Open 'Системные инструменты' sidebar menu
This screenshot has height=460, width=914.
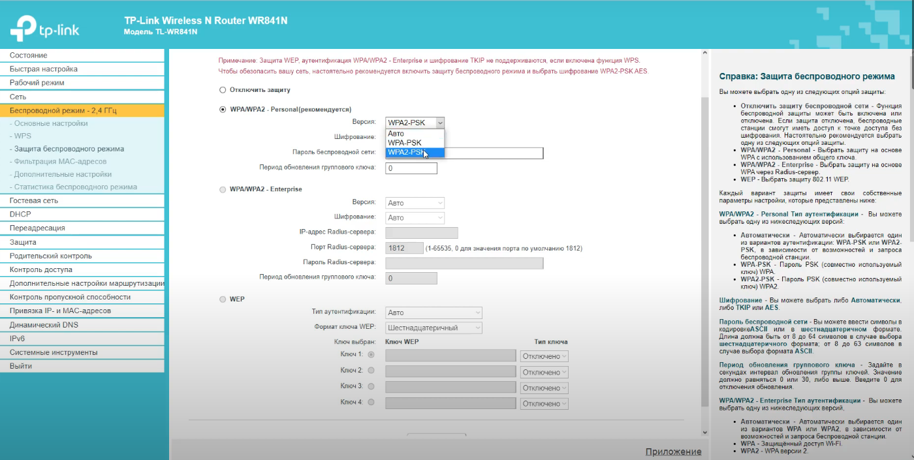click(54, 352)
